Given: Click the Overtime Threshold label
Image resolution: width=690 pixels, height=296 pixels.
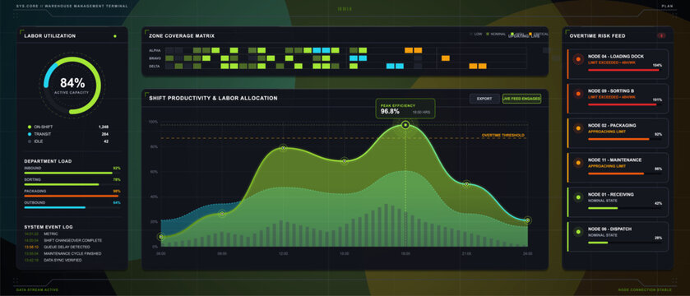Looking at the screenshot, I should coord(503,135).
